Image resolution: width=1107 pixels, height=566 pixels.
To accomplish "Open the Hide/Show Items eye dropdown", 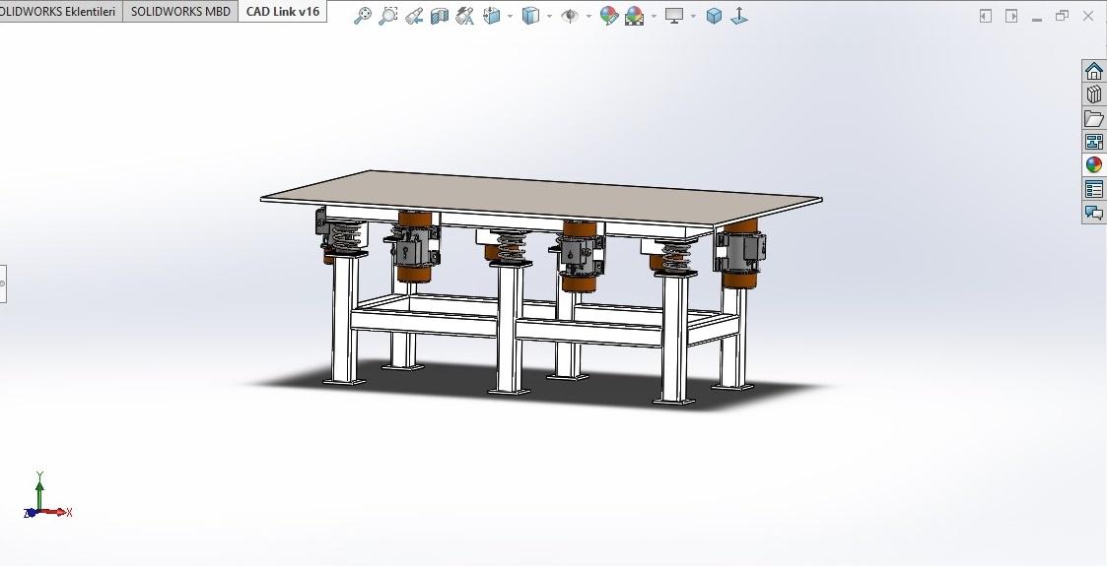I will [570, 16].
